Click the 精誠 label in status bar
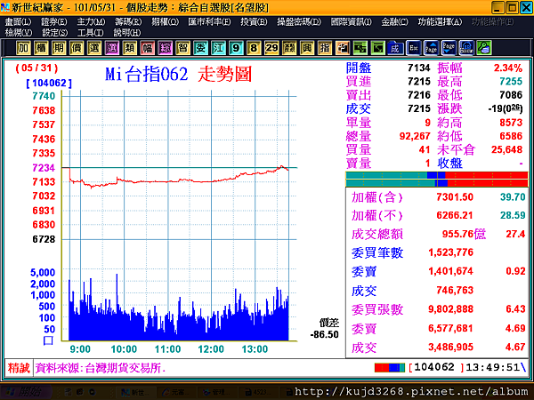The height and width of the screenshot is (400, 534). click(19, 368)
